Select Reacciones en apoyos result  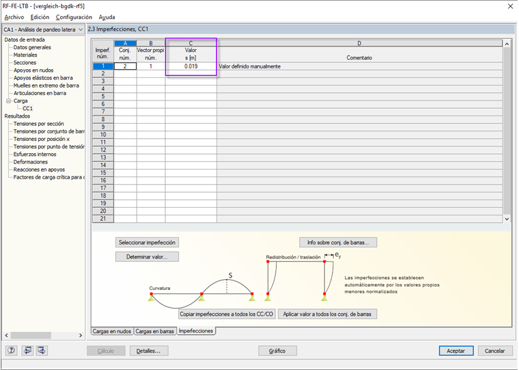(39, 170)
